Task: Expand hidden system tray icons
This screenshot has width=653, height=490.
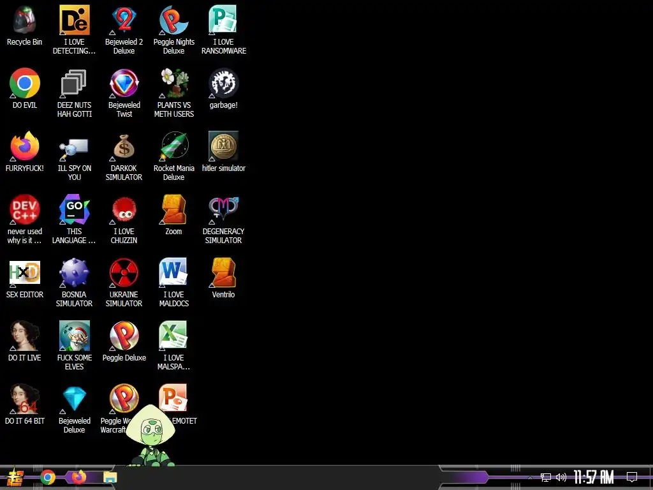Action: 530,477
